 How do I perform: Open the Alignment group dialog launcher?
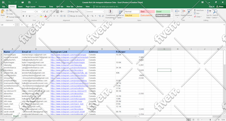pyautogui.click(x=85, y=21)
